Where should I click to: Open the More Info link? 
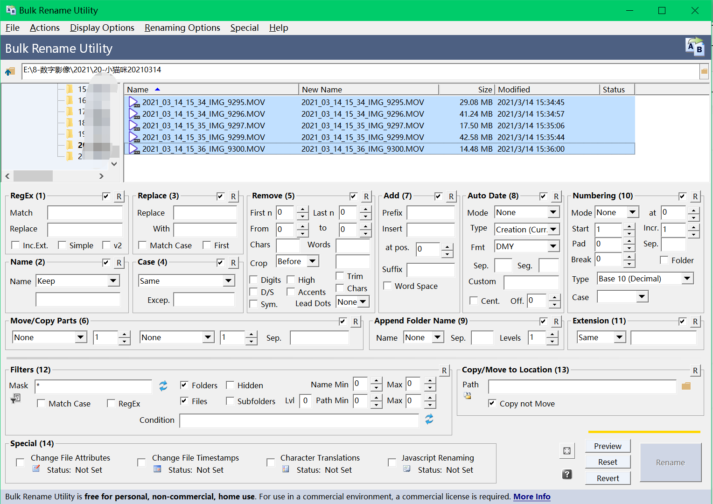[532, 497]
